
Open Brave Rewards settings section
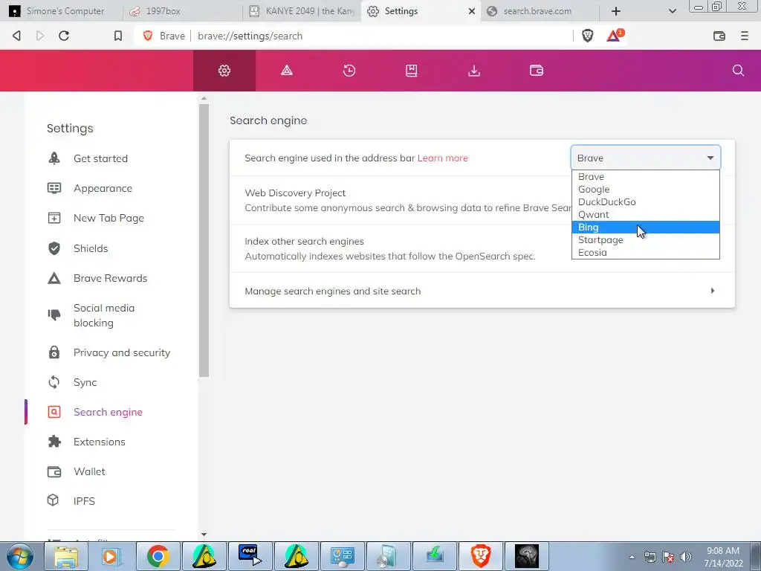(x=110, y=278)
